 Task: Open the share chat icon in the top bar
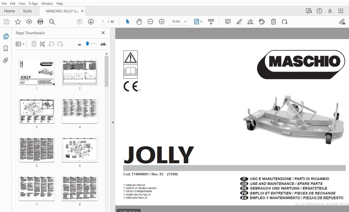coord(308,11)
